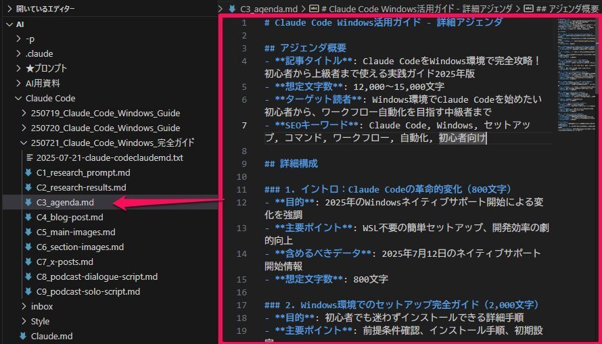Click the '**想定文字数**: 800文字' line

click(326, 279)
